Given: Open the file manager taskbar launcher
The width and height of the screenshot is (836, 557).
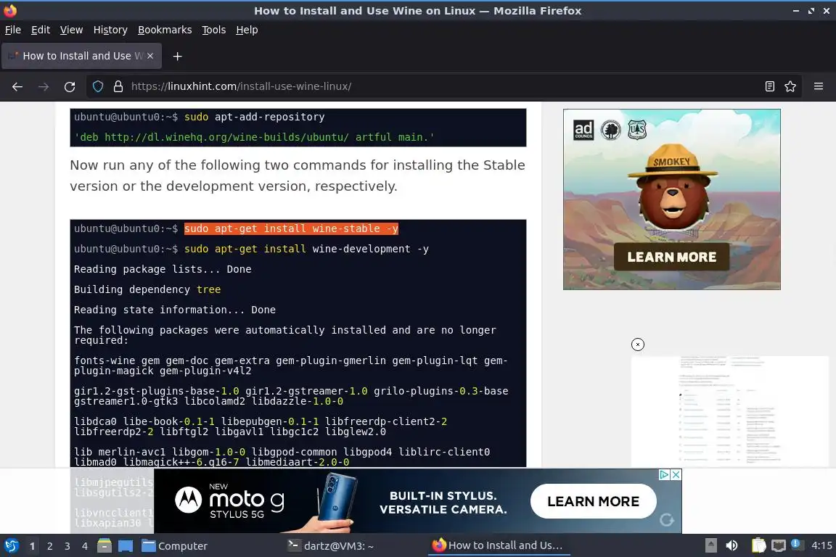Looking at the screenshot, I should 104,546.
